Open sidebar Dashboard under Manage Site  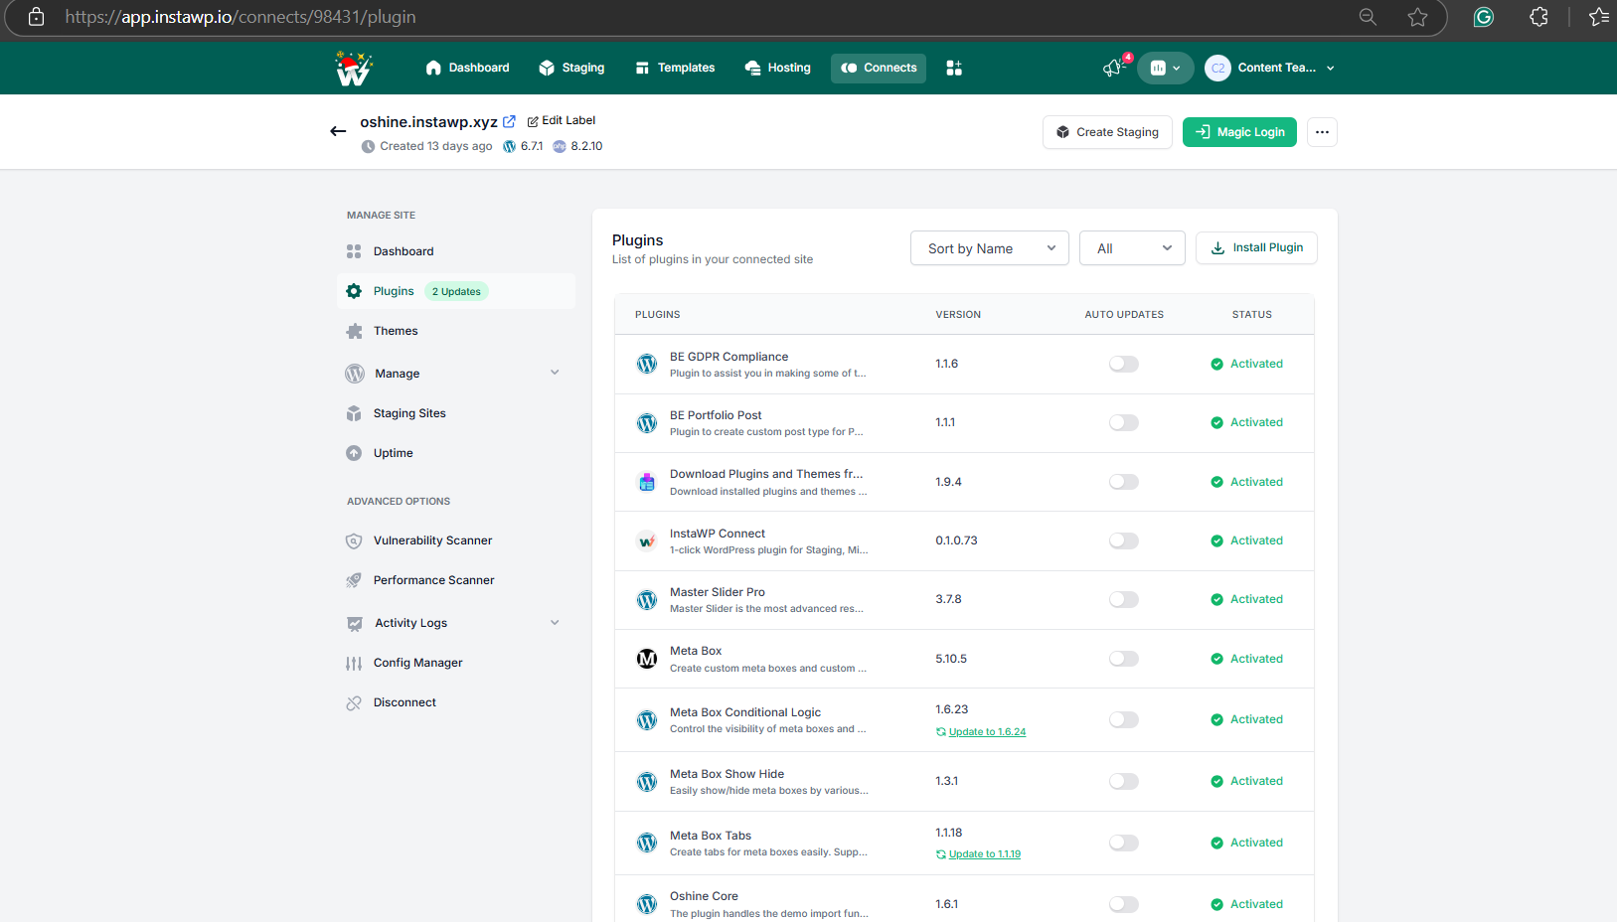pos(456,251)
